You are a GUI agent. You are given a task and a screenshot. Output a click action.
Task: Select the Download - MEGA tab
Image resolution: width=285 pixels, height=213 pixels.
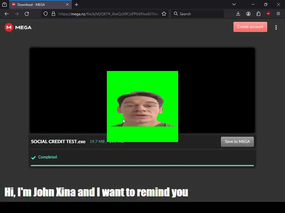point(41,4)
